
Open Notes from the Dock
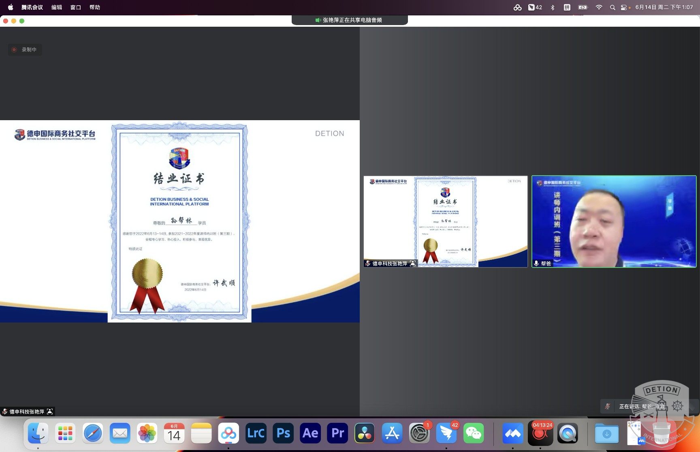point(201,433)
